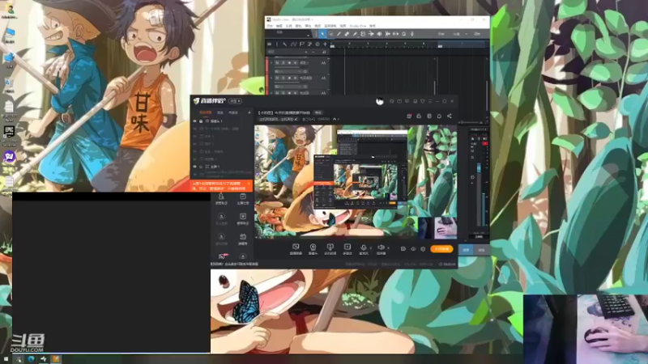Toggle the speaker icon in bottom toolbar
The image size is (648, 364).
pos(381,248)
